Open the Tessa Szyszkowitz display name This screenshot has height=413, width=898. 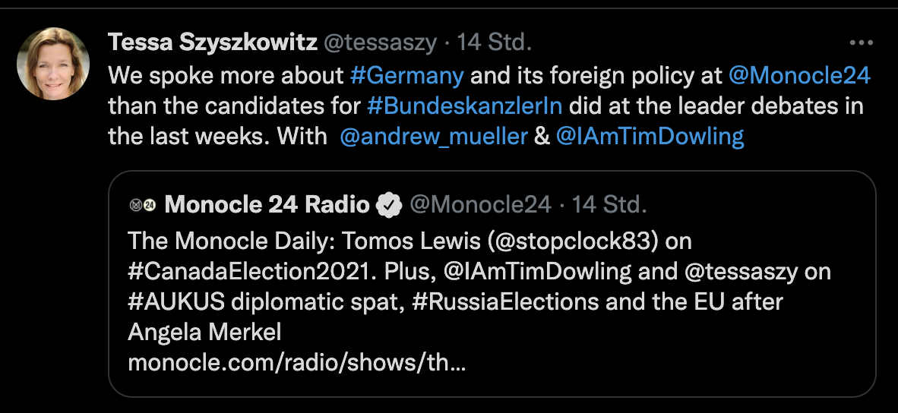point(213,43)
